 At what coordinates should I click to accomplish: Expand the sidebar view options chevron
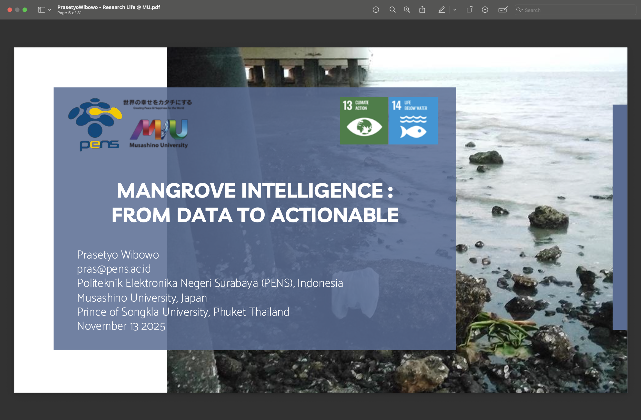(x=49, y=10)
